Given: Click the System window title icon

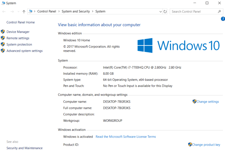Looking at the screenshot, I should 3,3.
